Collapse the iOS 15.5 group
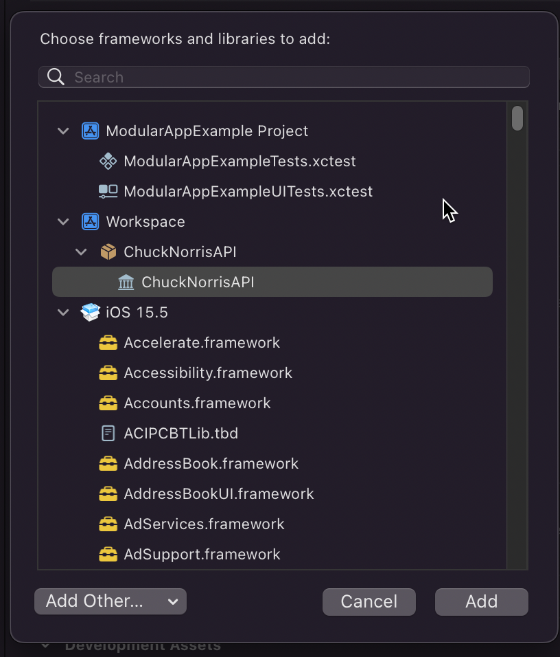 tap(63, 313)
